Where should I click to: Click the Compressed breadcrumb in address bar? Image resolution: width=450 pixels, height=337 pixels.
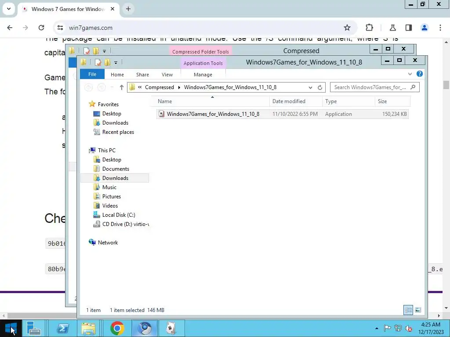pos(159,87)
